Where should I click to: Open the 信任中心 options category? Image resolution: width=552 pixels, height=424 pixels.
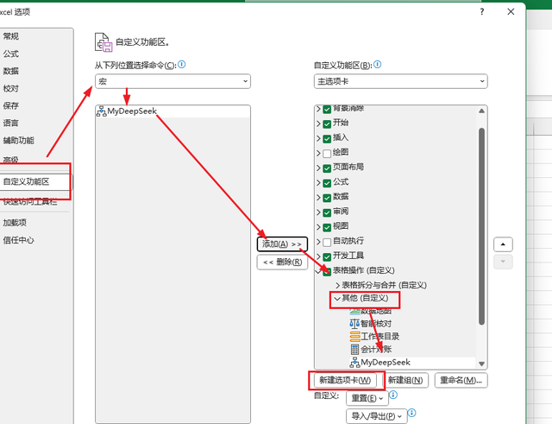(19, 240)
